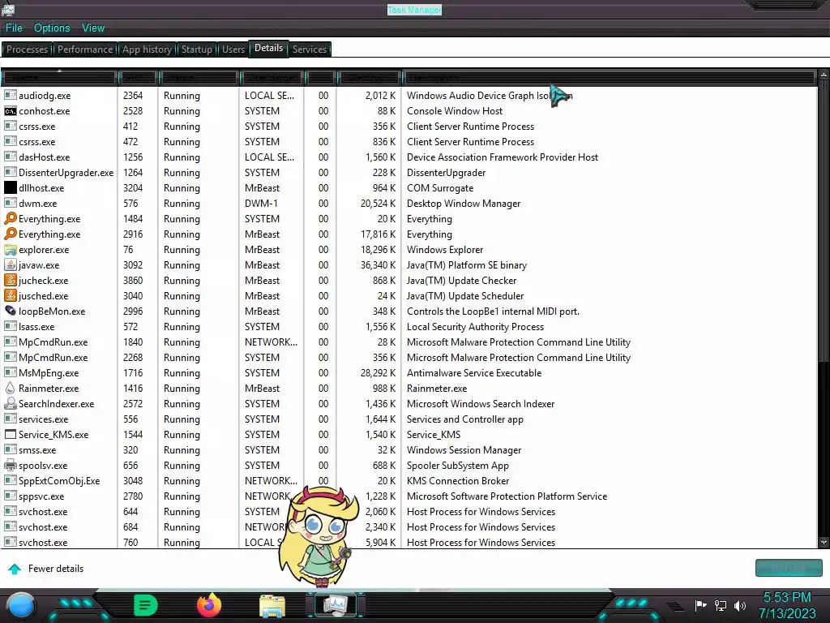This screenshot has width=830, height=623.
Task: Click the black dllhost.exe icon
Action: 10,187
